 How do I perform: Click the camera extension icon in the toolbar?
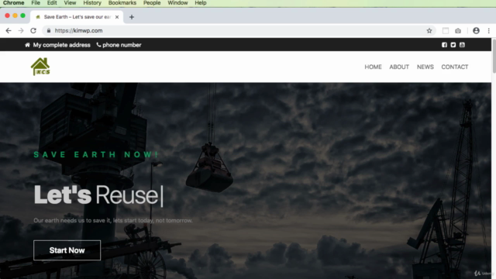458,31
